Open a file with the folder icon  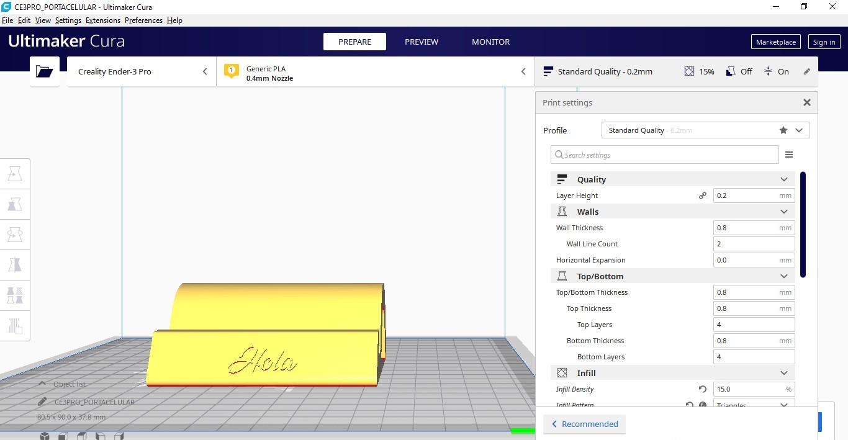coord(44,71)
